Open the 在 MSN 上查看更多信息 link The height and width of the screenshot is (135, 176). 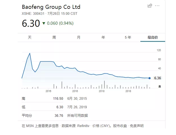coord(40,126)
